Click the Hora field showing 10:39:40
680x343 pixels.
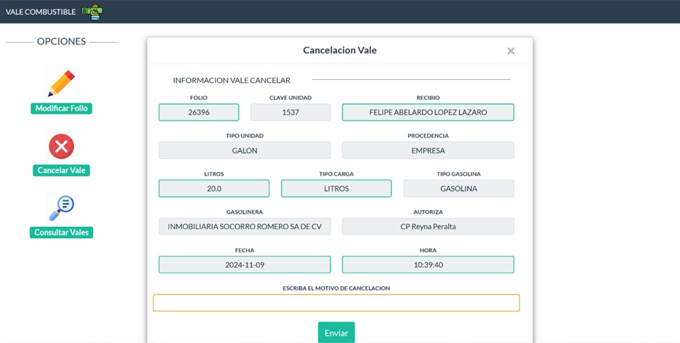[x=428, y=265]
